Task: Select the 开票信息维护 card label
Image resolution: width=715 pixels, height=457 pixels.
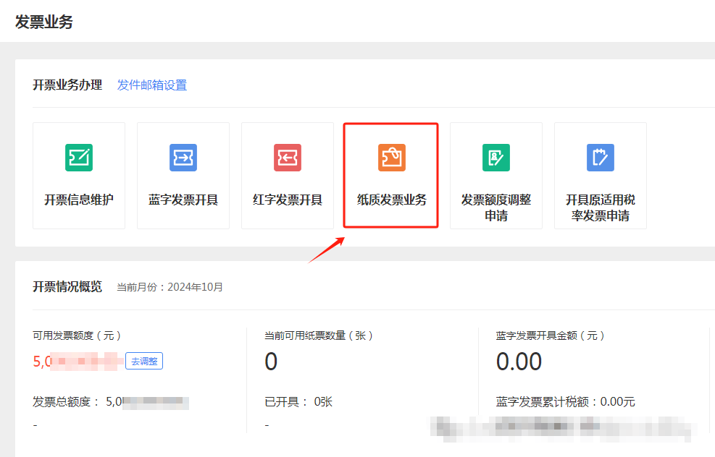Action: pyautogui.click(x=79, y=200)
